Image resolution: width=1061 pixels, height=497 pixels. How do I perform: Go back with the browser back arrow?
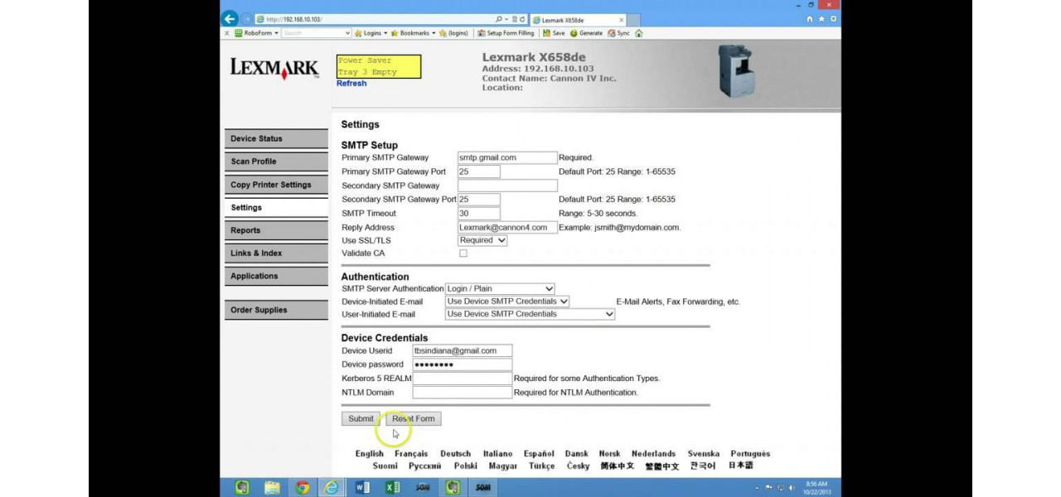click(230, 18)
